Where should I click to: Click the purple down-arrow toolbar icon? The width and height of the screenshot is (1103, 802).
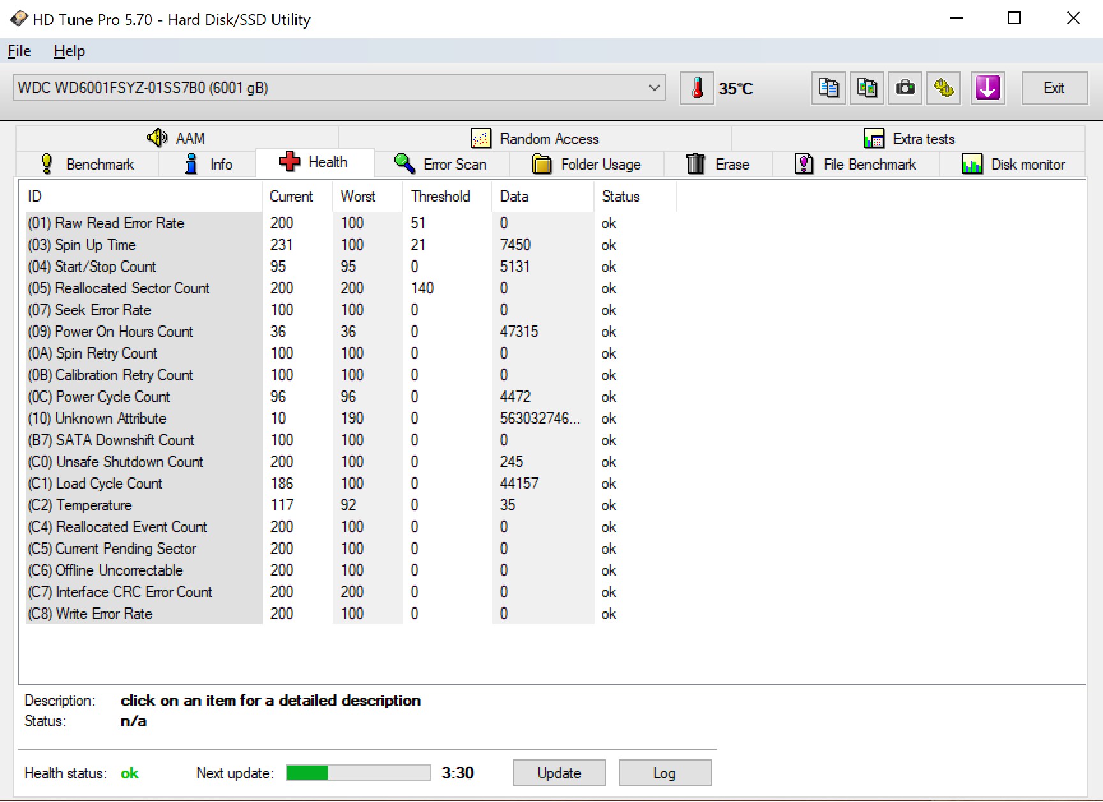coord(988,88)
